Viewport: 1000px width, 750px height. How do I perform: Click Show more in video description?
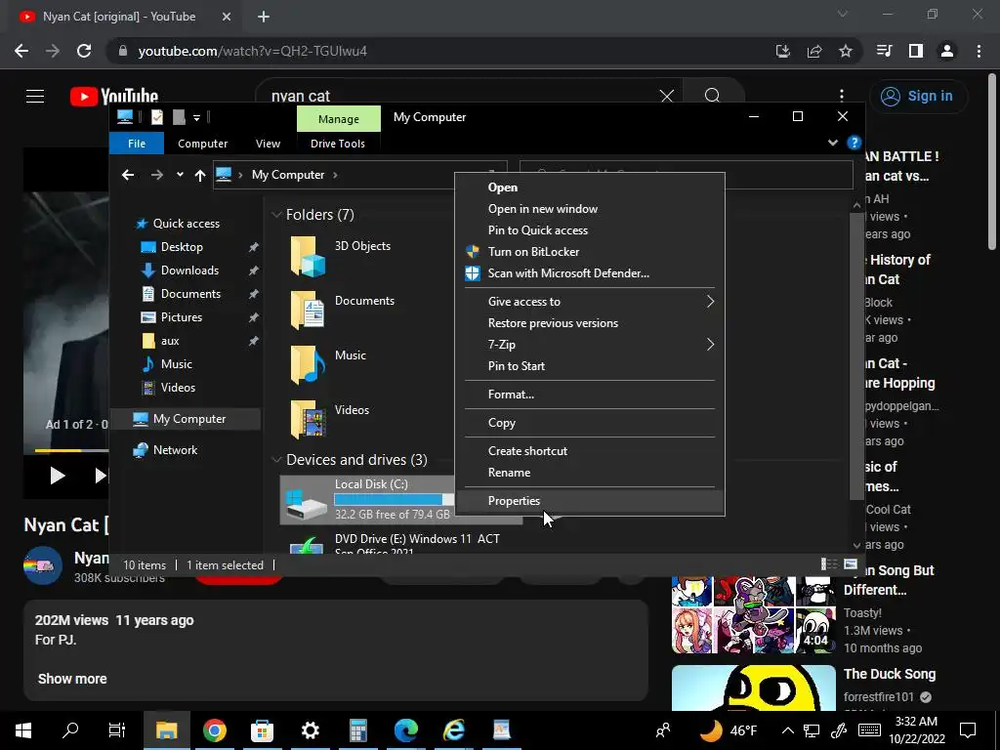click(x=72, y=680)
